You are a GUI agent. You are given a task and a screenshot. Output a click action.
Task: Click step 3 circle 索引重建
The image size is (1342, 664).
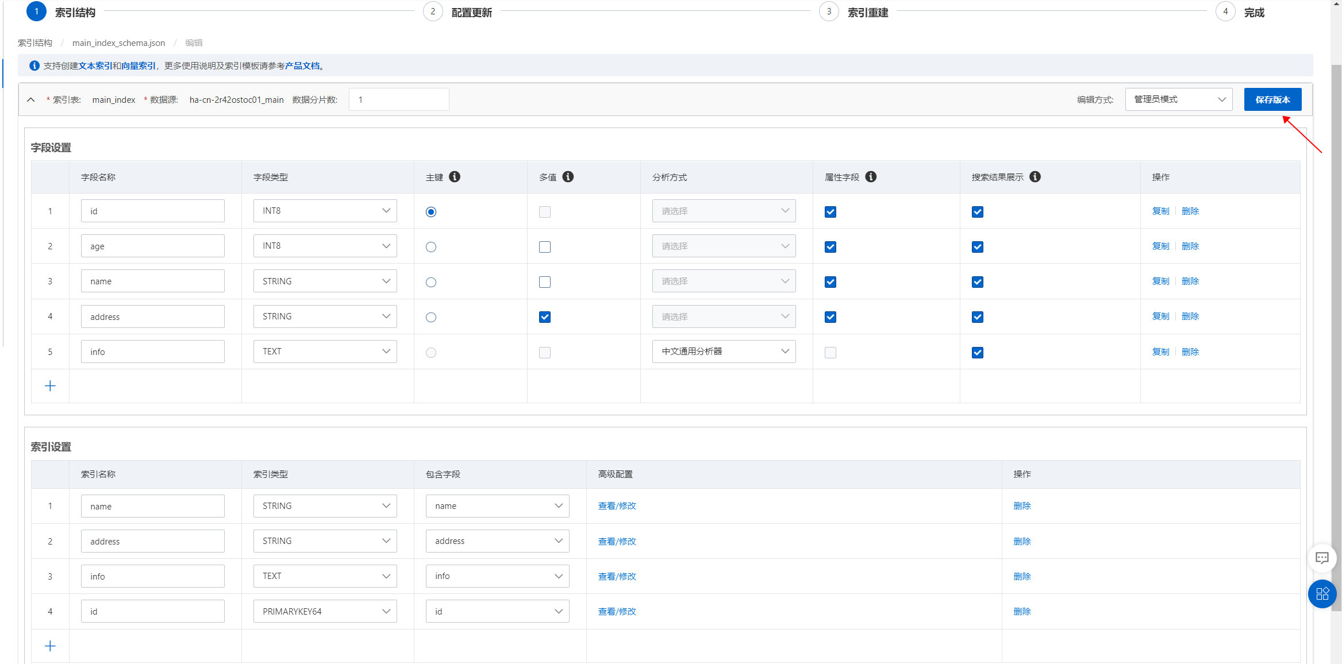(x=829, y=11)
